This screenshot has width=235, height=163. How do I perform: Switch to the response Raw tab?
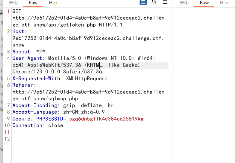click(x=204, y=3)
